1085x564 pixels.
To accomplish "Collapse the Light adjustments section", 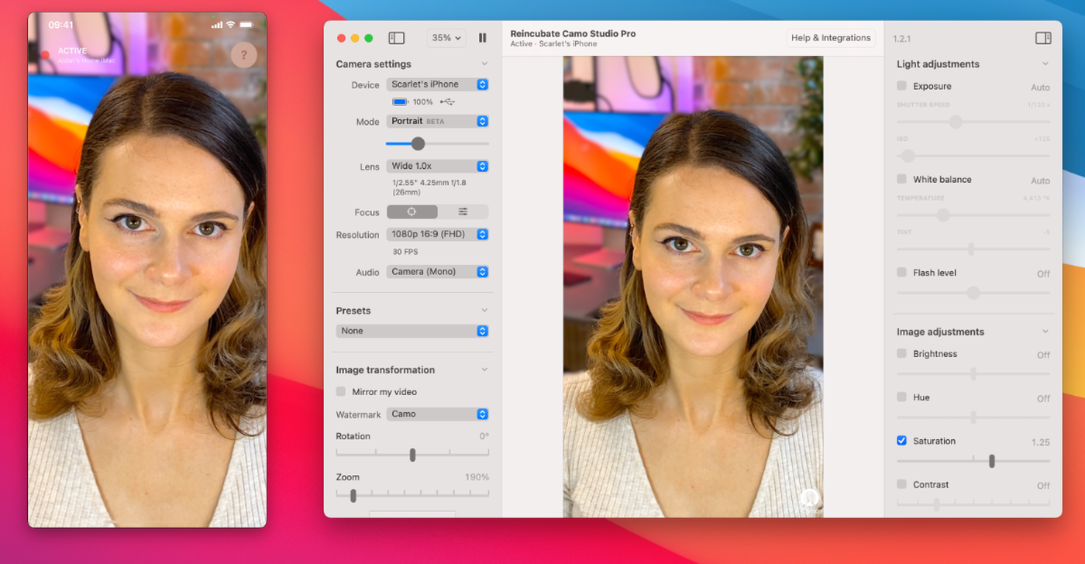I will point(1045,64).
